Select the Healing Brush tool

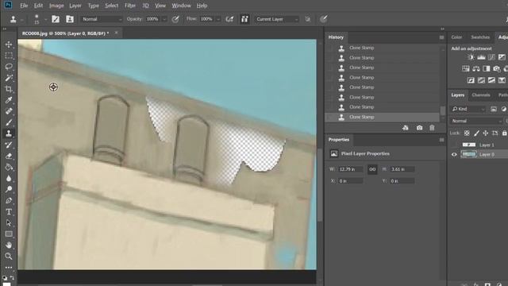[9, 111]
